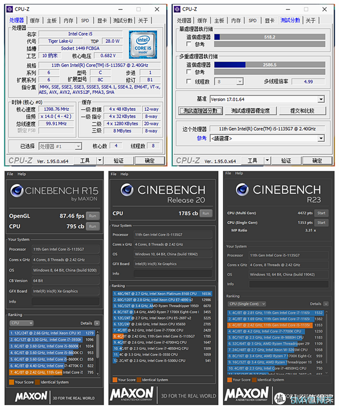Screen dimensions: 339x410
Task: Click multi-thread score bar showing 2586.5
Action: pyautogui.click(x=270, y=64)
